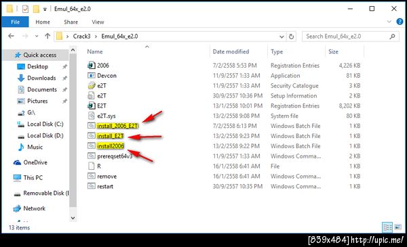Click the New folder quick access toolbar icon

tap(36, 9)
